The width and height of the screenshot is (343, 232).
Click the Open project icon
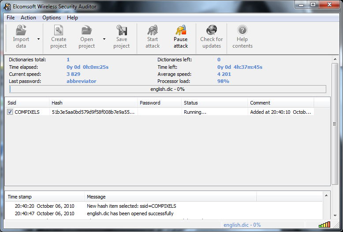[x=86, y=30]
